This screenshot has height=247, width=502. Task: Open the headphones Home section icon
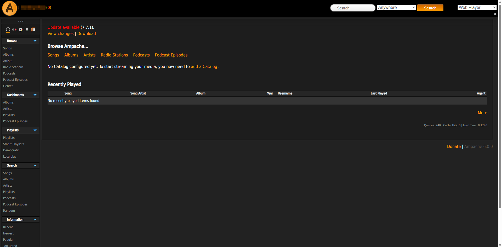pos(8,30)
